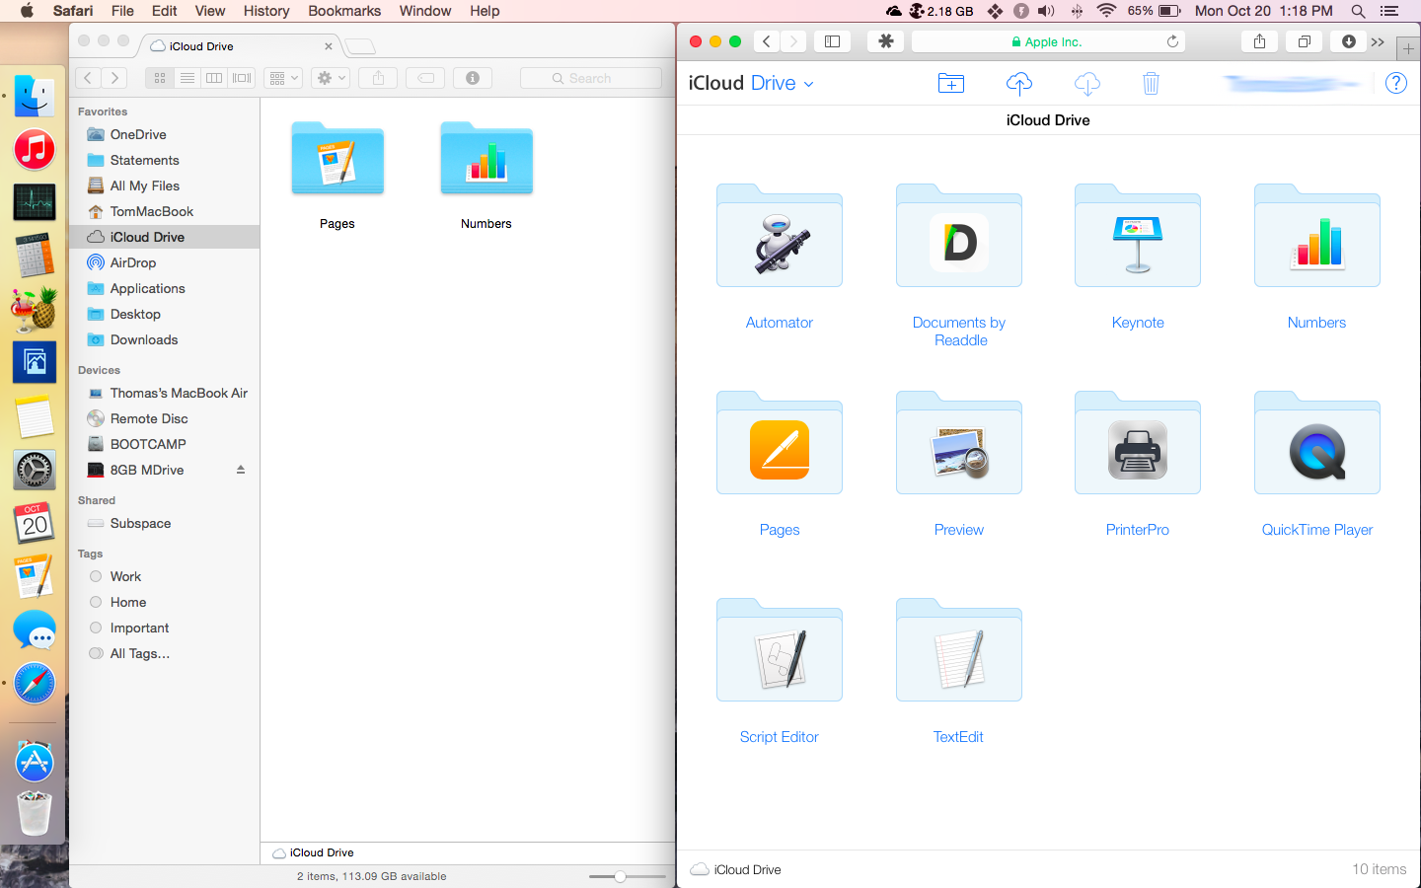Select Downloads in Finder sidebar
The width and height of the screenshot is (1421, 888).
pyautogui.click(x=144, y=339)
